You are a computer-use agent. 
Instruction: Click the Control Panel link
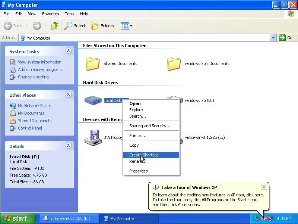(30, 128)
